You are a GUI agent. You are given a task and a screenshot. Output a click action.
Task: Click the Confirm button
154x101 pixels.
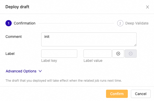[117, 94]
